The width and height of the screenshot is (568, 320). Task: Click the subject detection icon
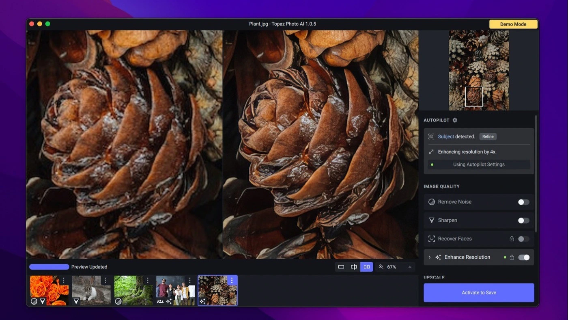pyautogui.click(x=431, y=136)
